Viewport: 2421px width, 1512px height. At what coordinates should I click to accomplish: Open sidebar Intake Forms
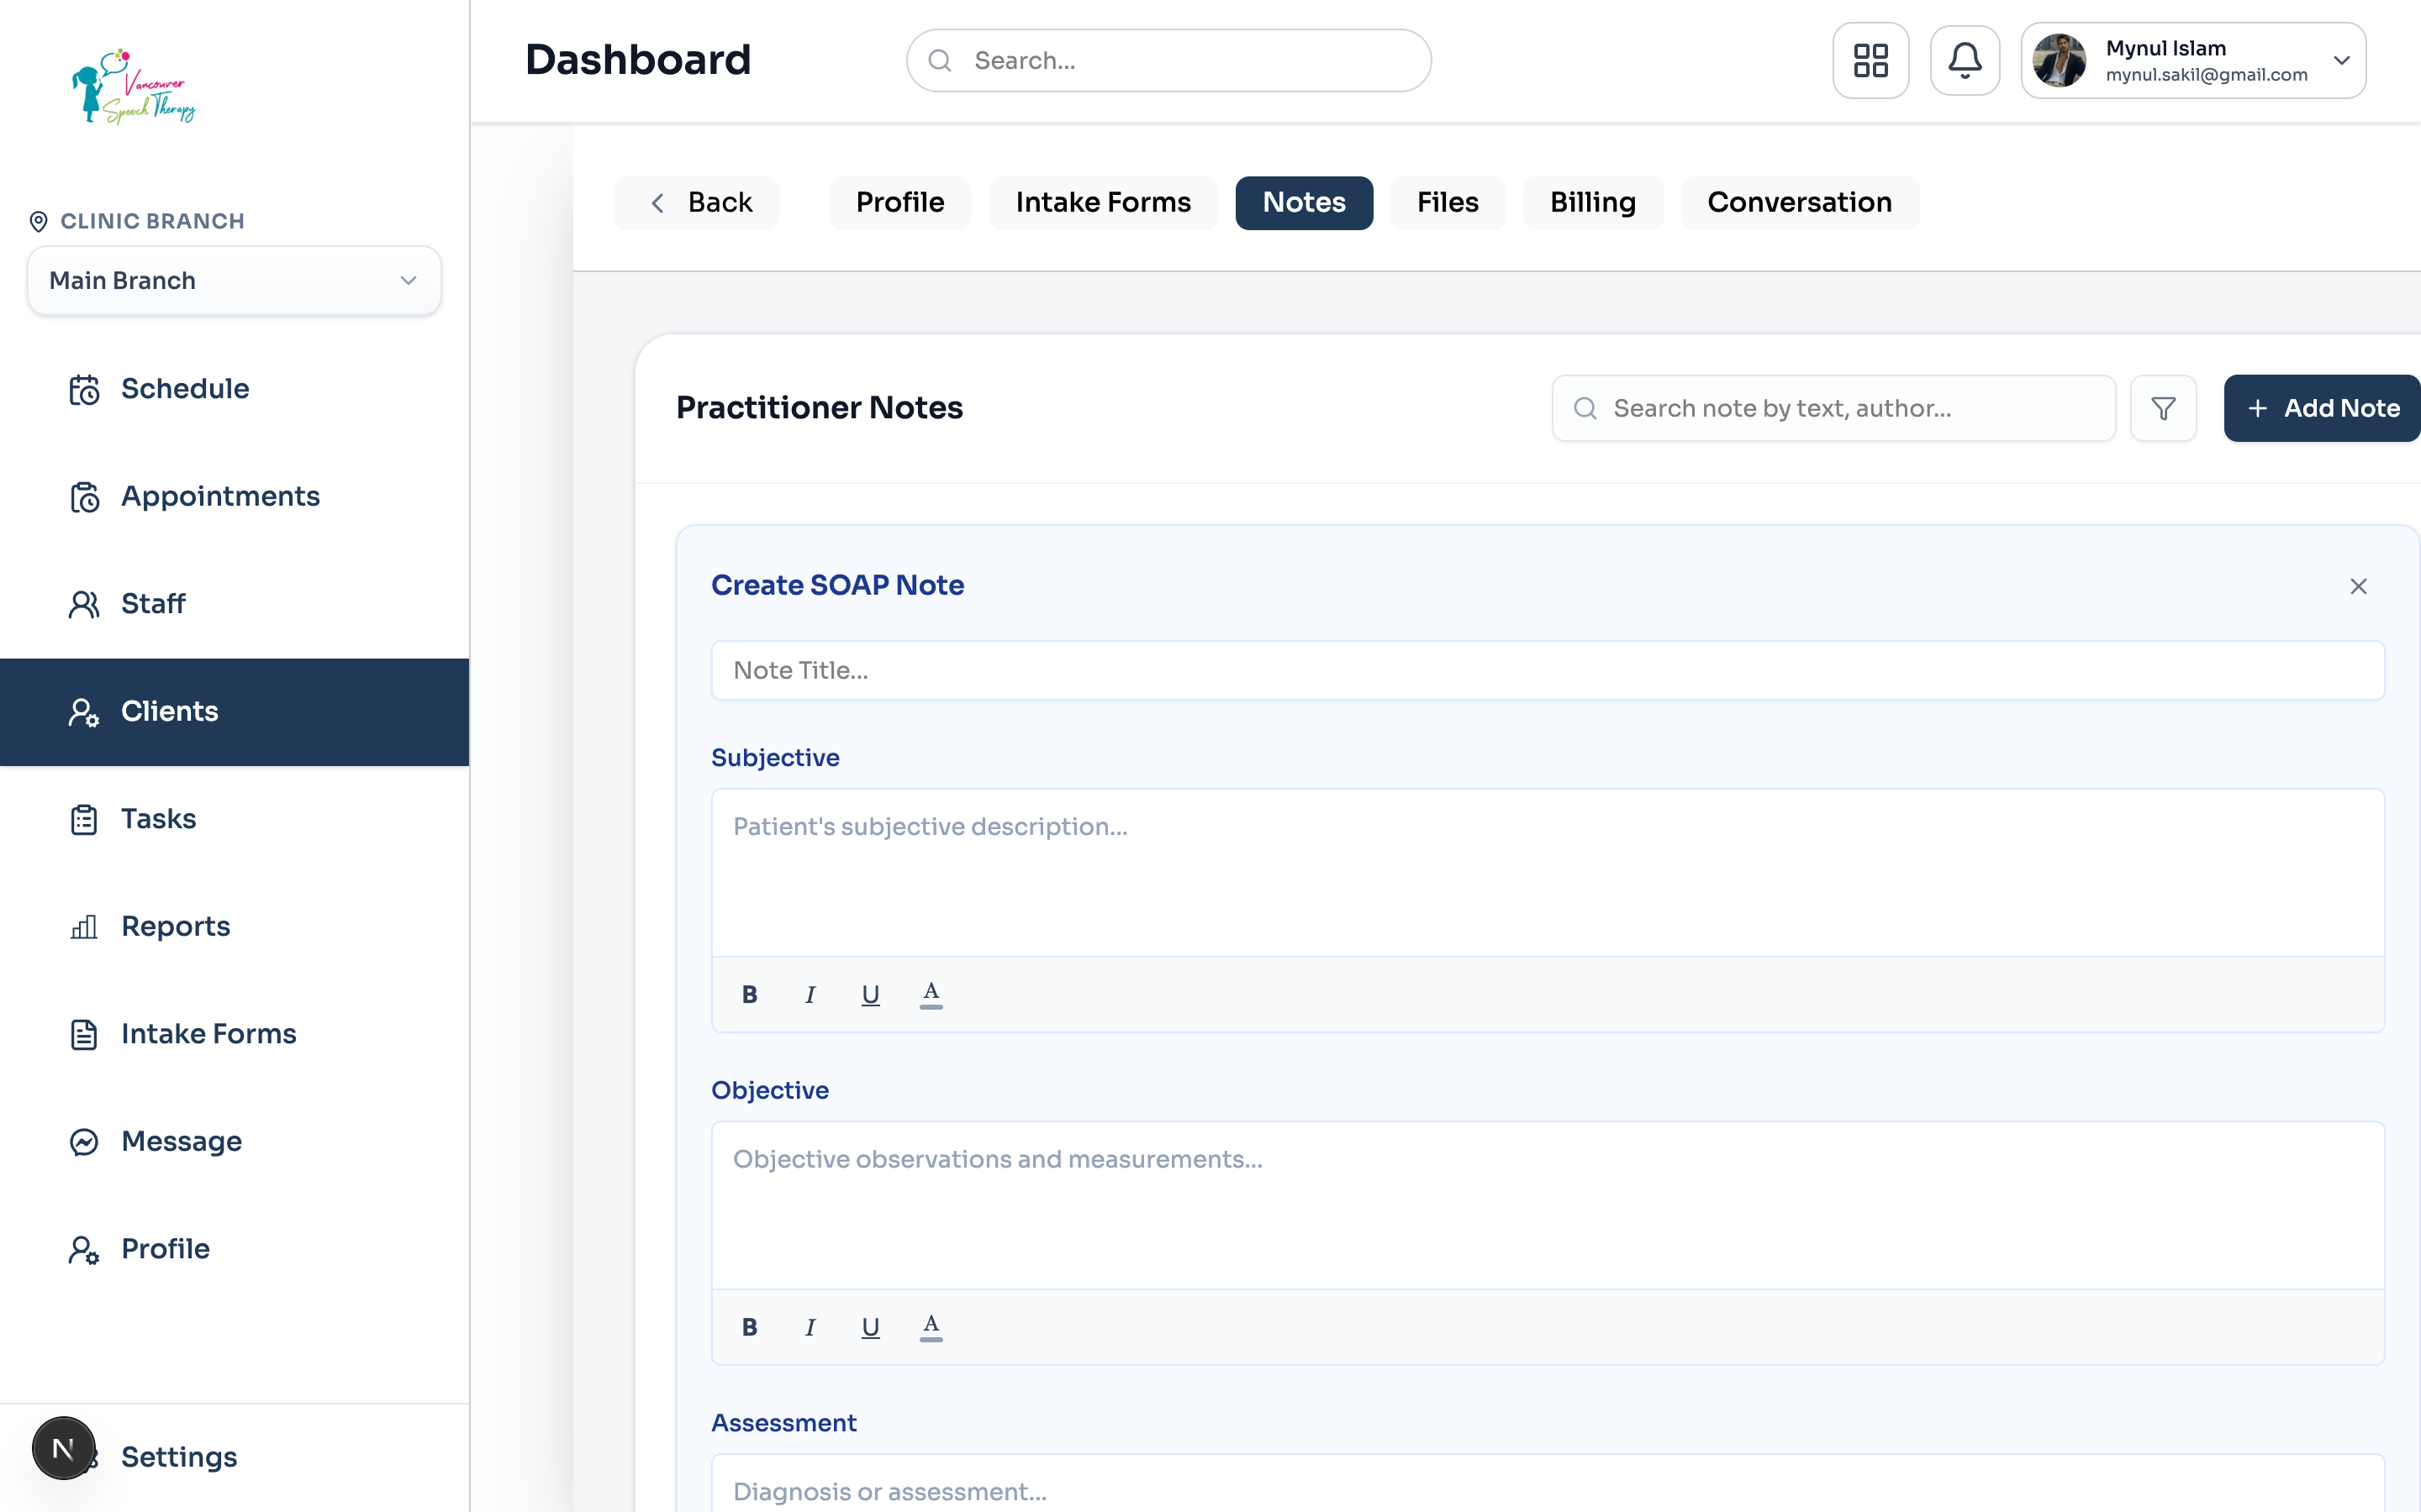point(234,1034)
